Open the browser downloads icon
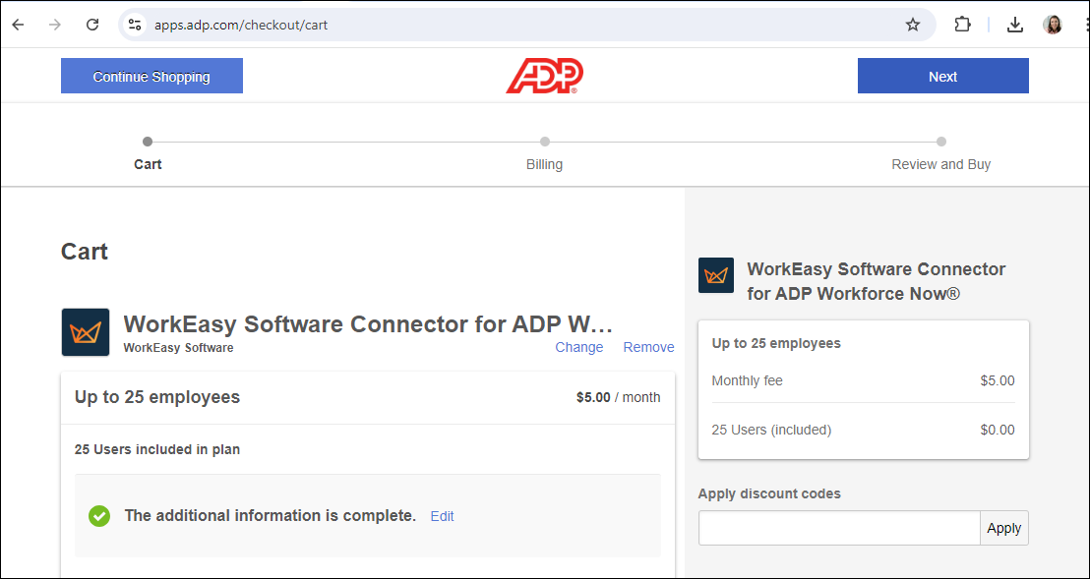The height and width of the screenshot is (579, 1090). (1015, 25)
